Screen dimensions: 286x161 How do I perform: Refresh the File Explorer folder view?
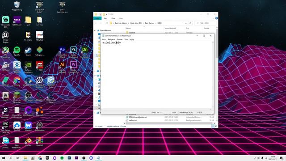(x=190, y=23)
